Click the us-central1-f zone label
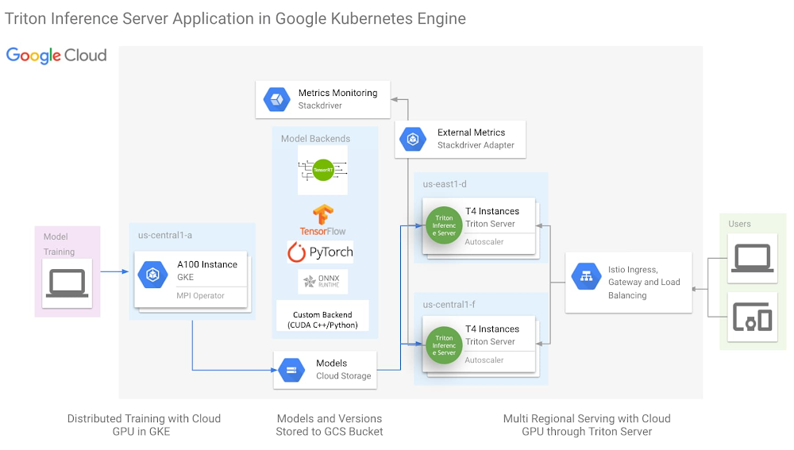The height and width of the screenshot is (450, 794). click(x=449, y=304)
